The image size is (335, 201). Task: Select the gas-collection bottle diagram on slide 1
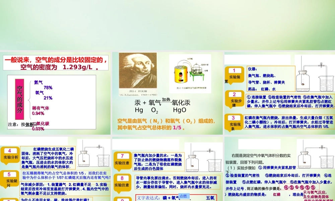click(x=303, y=82)
